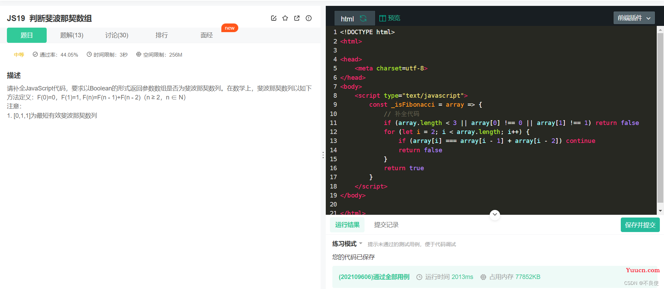The image size is (664, 289).
Task: Click the 通过全部用例 result text
Action: (x=374, y=277)
